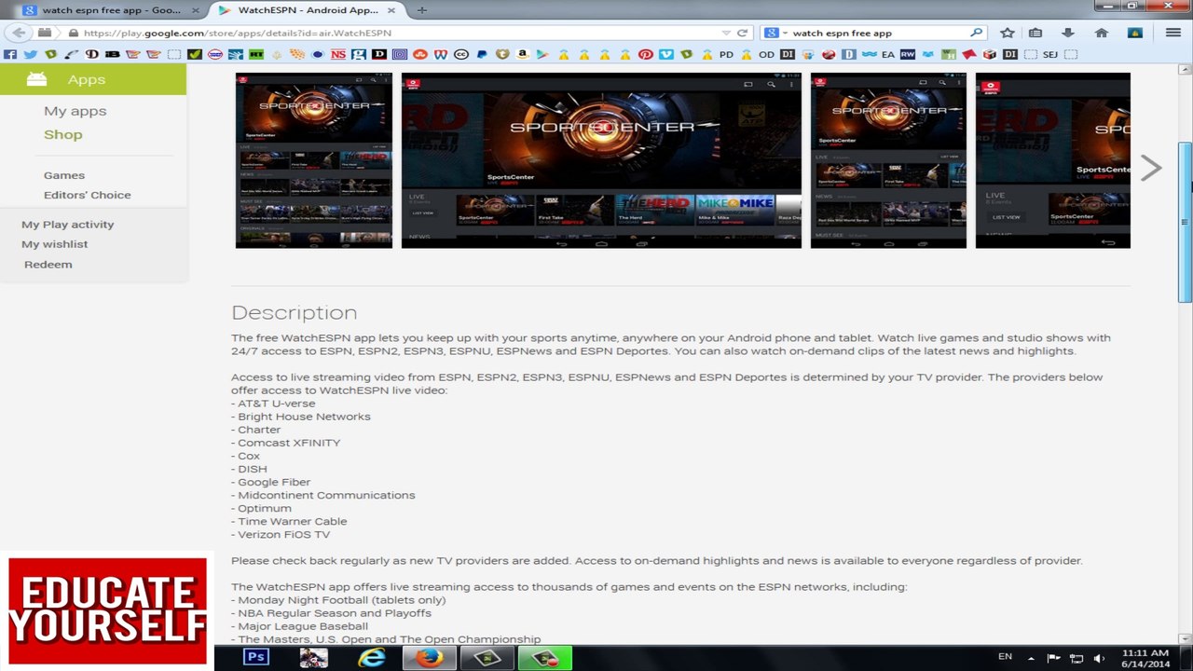This screenshot has width=1193, height=671.
Task: Open the PD bookmark
Action: pyautogui.click(x=726, y=54)
